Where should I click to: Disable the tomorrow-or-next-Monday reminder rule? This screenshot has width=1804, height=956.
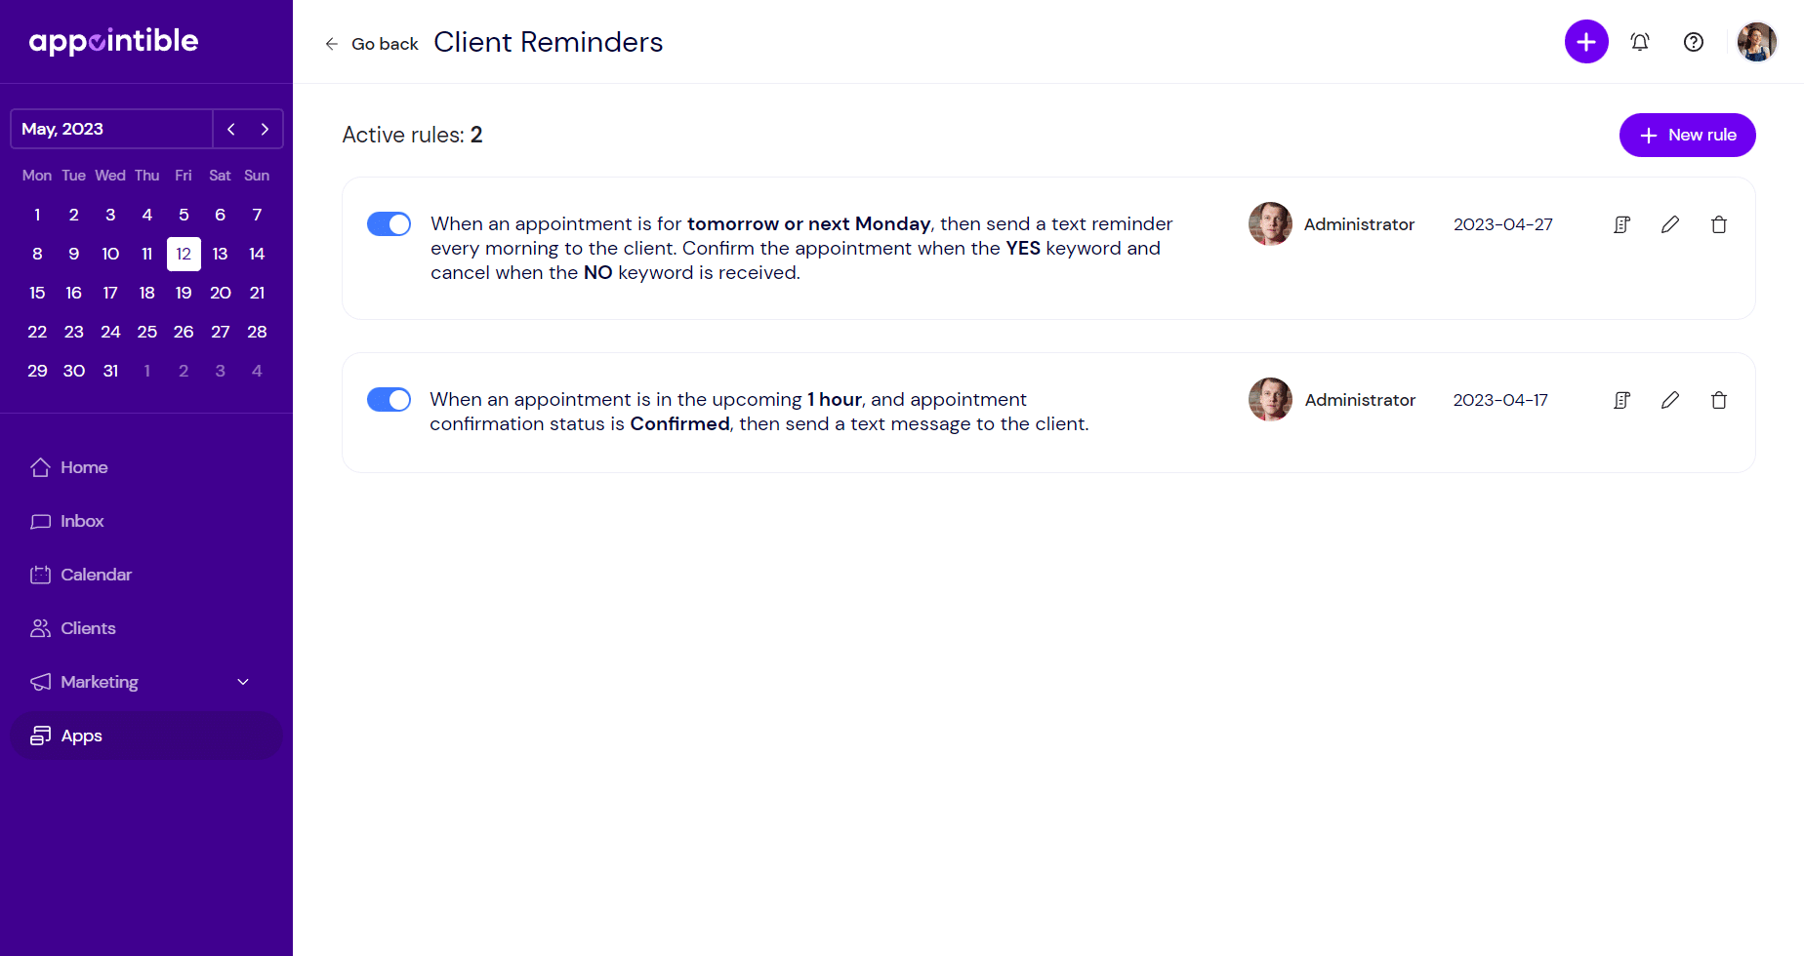pos(389,223)
